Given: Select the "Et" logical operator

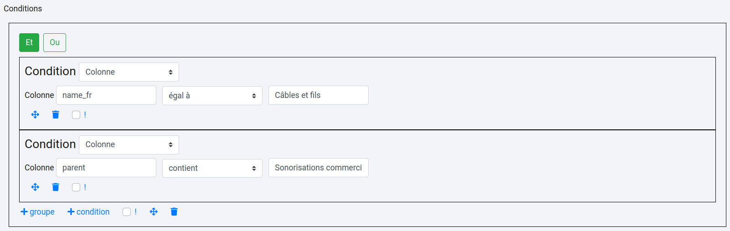Looking at the screenshot, I should [x=29, y=42].
